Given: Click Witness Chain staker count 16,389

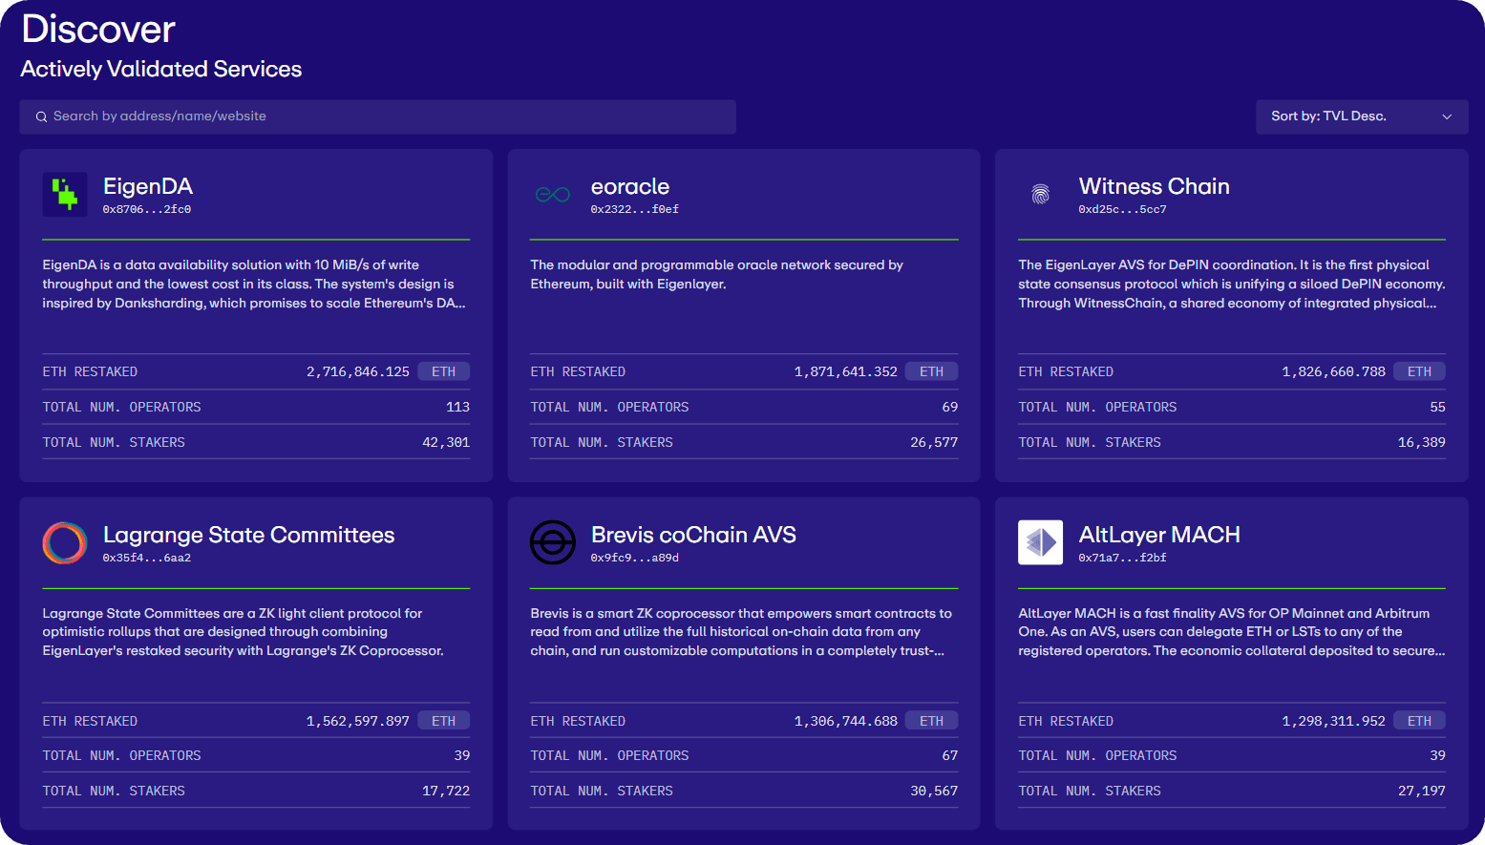Looking at the screenshot, I should [x=1422, y=442].
